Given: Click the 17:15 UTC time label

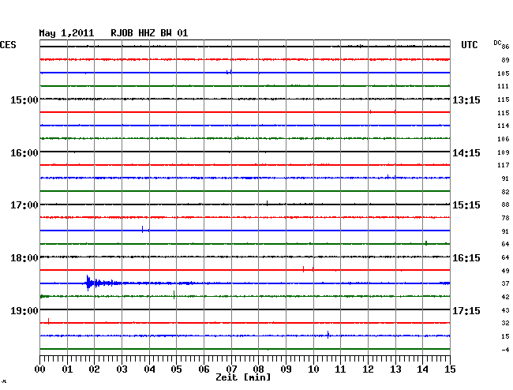Looking at the screenshot, I should 466,311.
